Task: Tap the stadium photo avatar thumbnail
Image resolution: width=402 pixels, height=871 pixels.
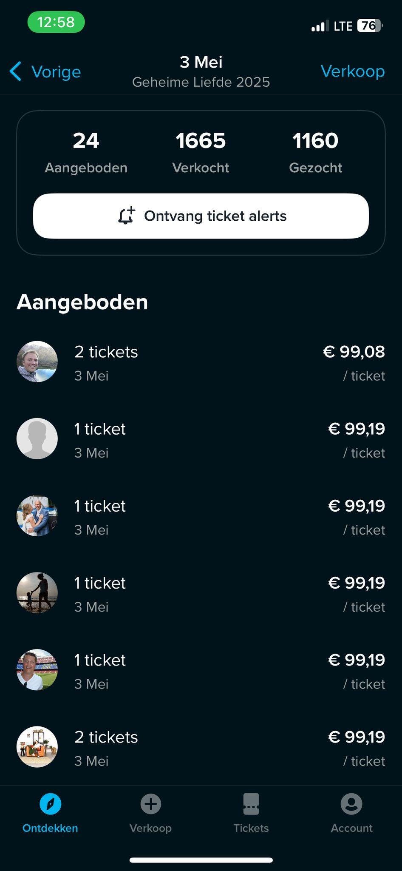Action: pyautogui.click(x=37, y=669)
